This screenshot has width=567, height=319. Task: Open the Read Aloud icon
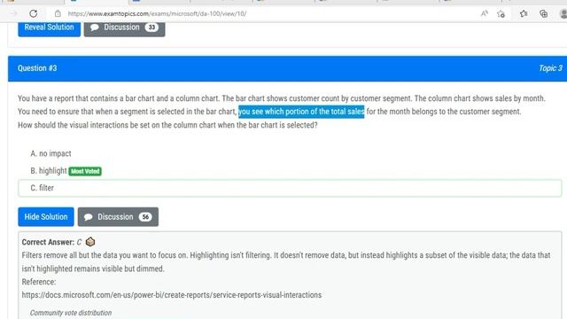(485, 14)
